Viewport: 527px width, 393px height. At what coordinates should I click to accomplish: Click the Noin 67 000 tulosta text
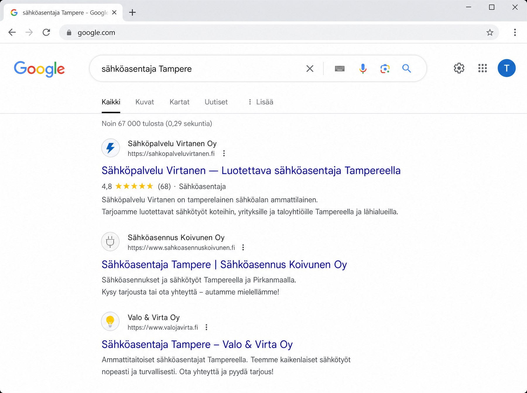157,124
